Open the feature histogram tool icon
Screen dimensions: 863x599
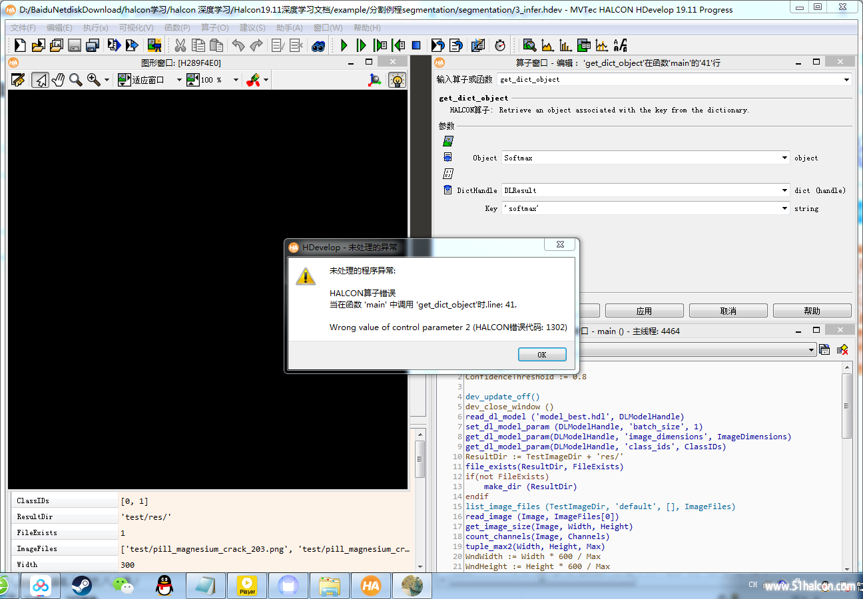pyautogui.click(x=565, y=45)
